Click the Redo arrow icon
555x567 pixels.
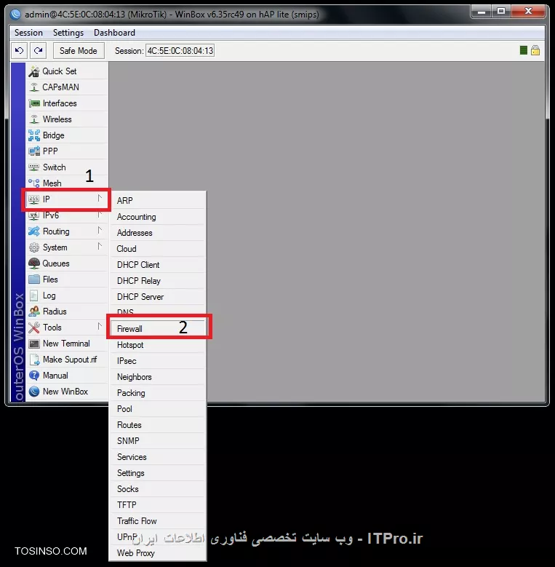(39, 51)
